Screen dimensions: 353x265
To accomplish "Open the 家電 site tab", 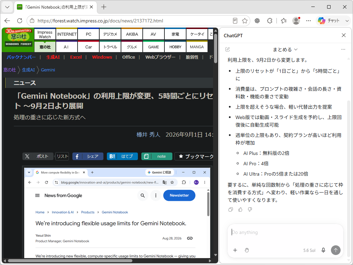I will coord(175,34).
